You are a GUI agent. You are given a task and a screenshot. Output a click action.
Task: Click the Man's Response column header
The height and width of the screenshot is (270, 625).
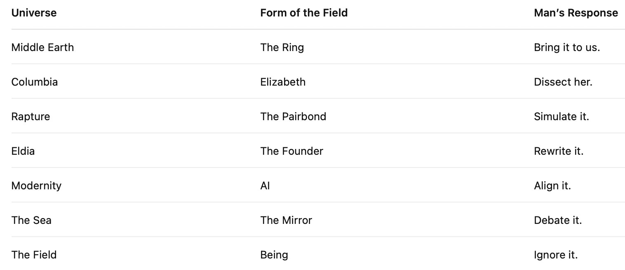[576, 13]
